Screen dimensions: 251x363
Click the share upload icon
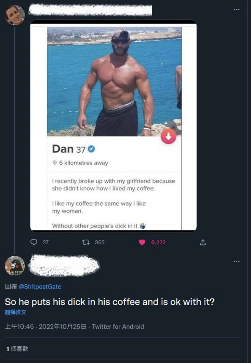[x=203, y=242]
